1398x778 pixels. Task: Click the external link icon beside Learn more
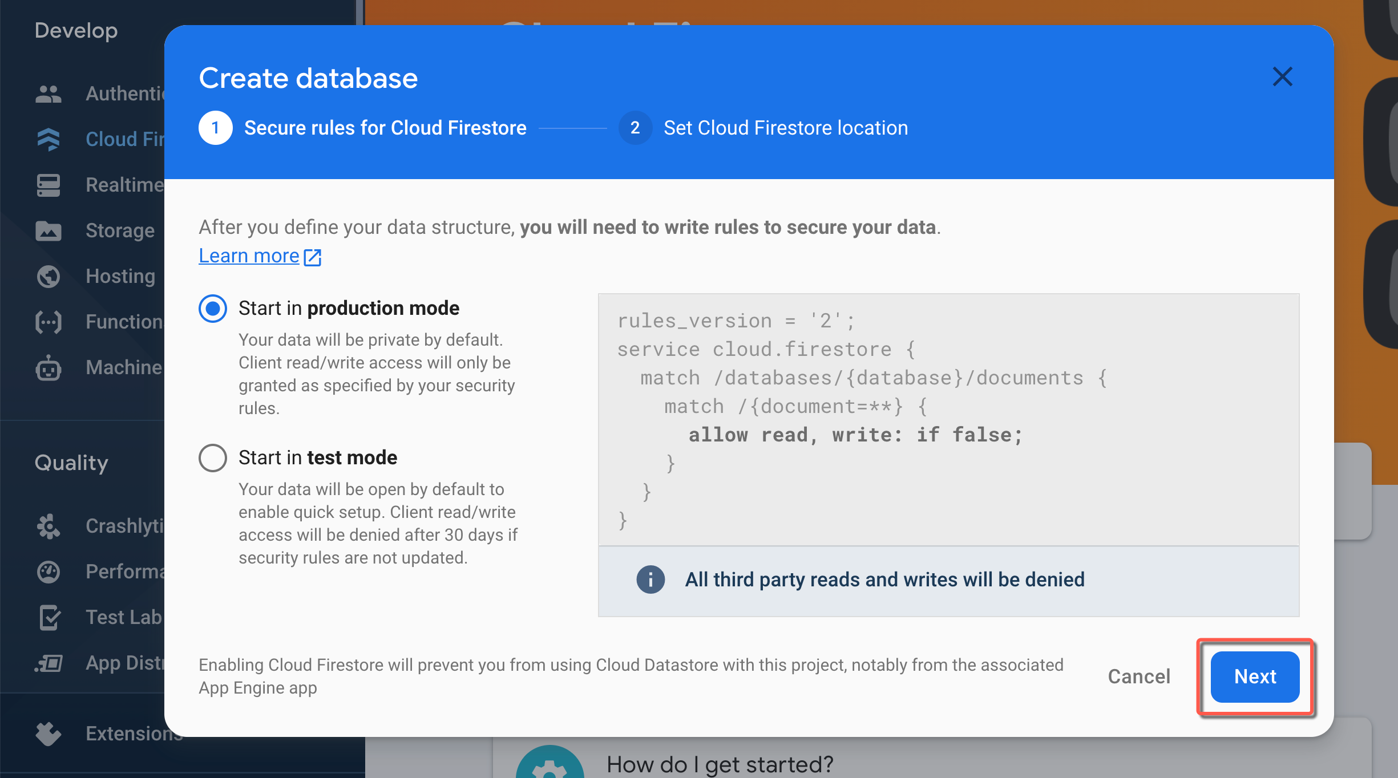312,257
